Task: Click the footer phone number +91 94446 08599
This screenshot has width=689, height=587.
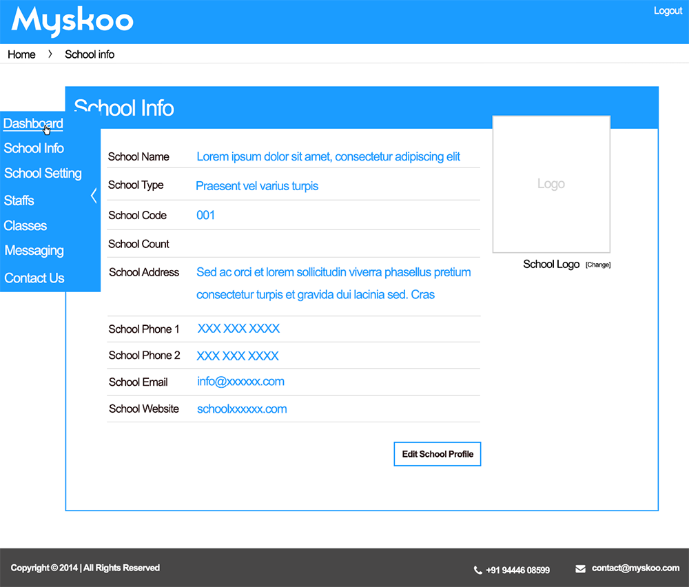Action: click(517, 570)
